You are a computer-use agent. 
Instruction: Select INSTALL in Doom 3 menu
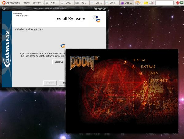pos(140,60)
